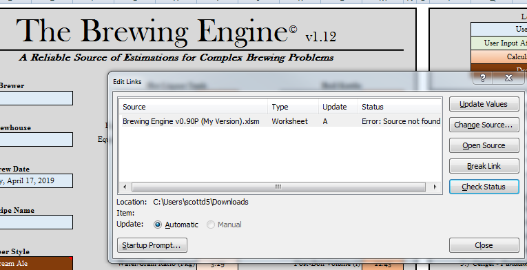Open the Change Source dialog
The width and height of the screenshot is (527, 270).
pyautogui.click(x=484, y=125)
